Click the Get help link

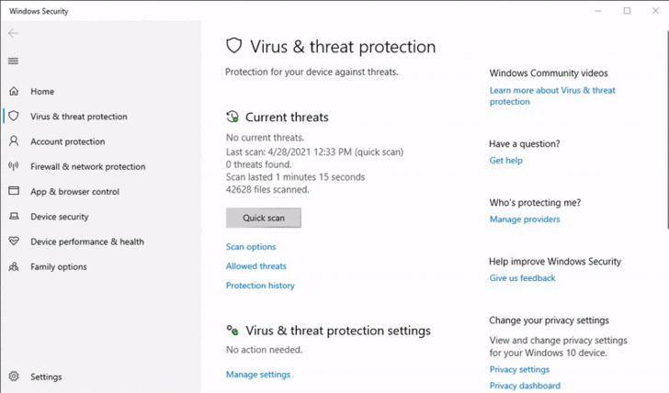505,161
